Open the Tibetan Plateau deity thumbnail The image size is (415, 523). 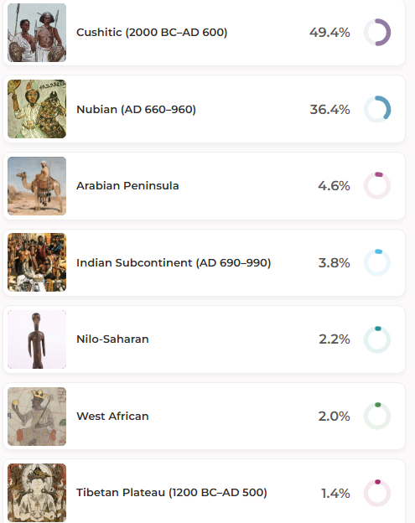click(x=37, y=493)
